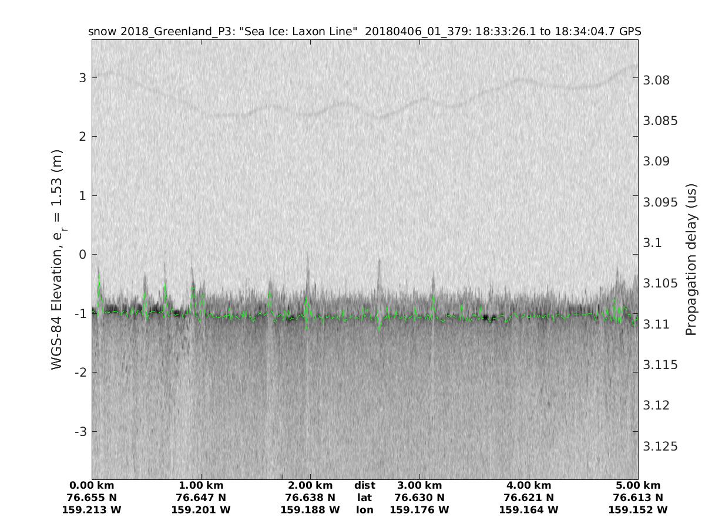Click the right axis tick label '3.1'

tap(653, 243)
